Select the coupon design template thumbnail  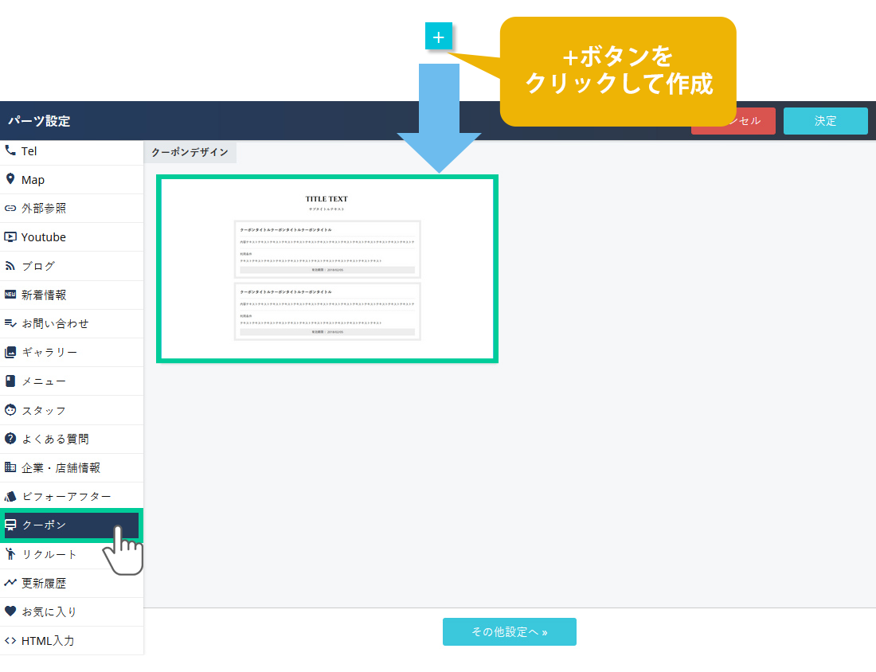[x=327, y=269]
